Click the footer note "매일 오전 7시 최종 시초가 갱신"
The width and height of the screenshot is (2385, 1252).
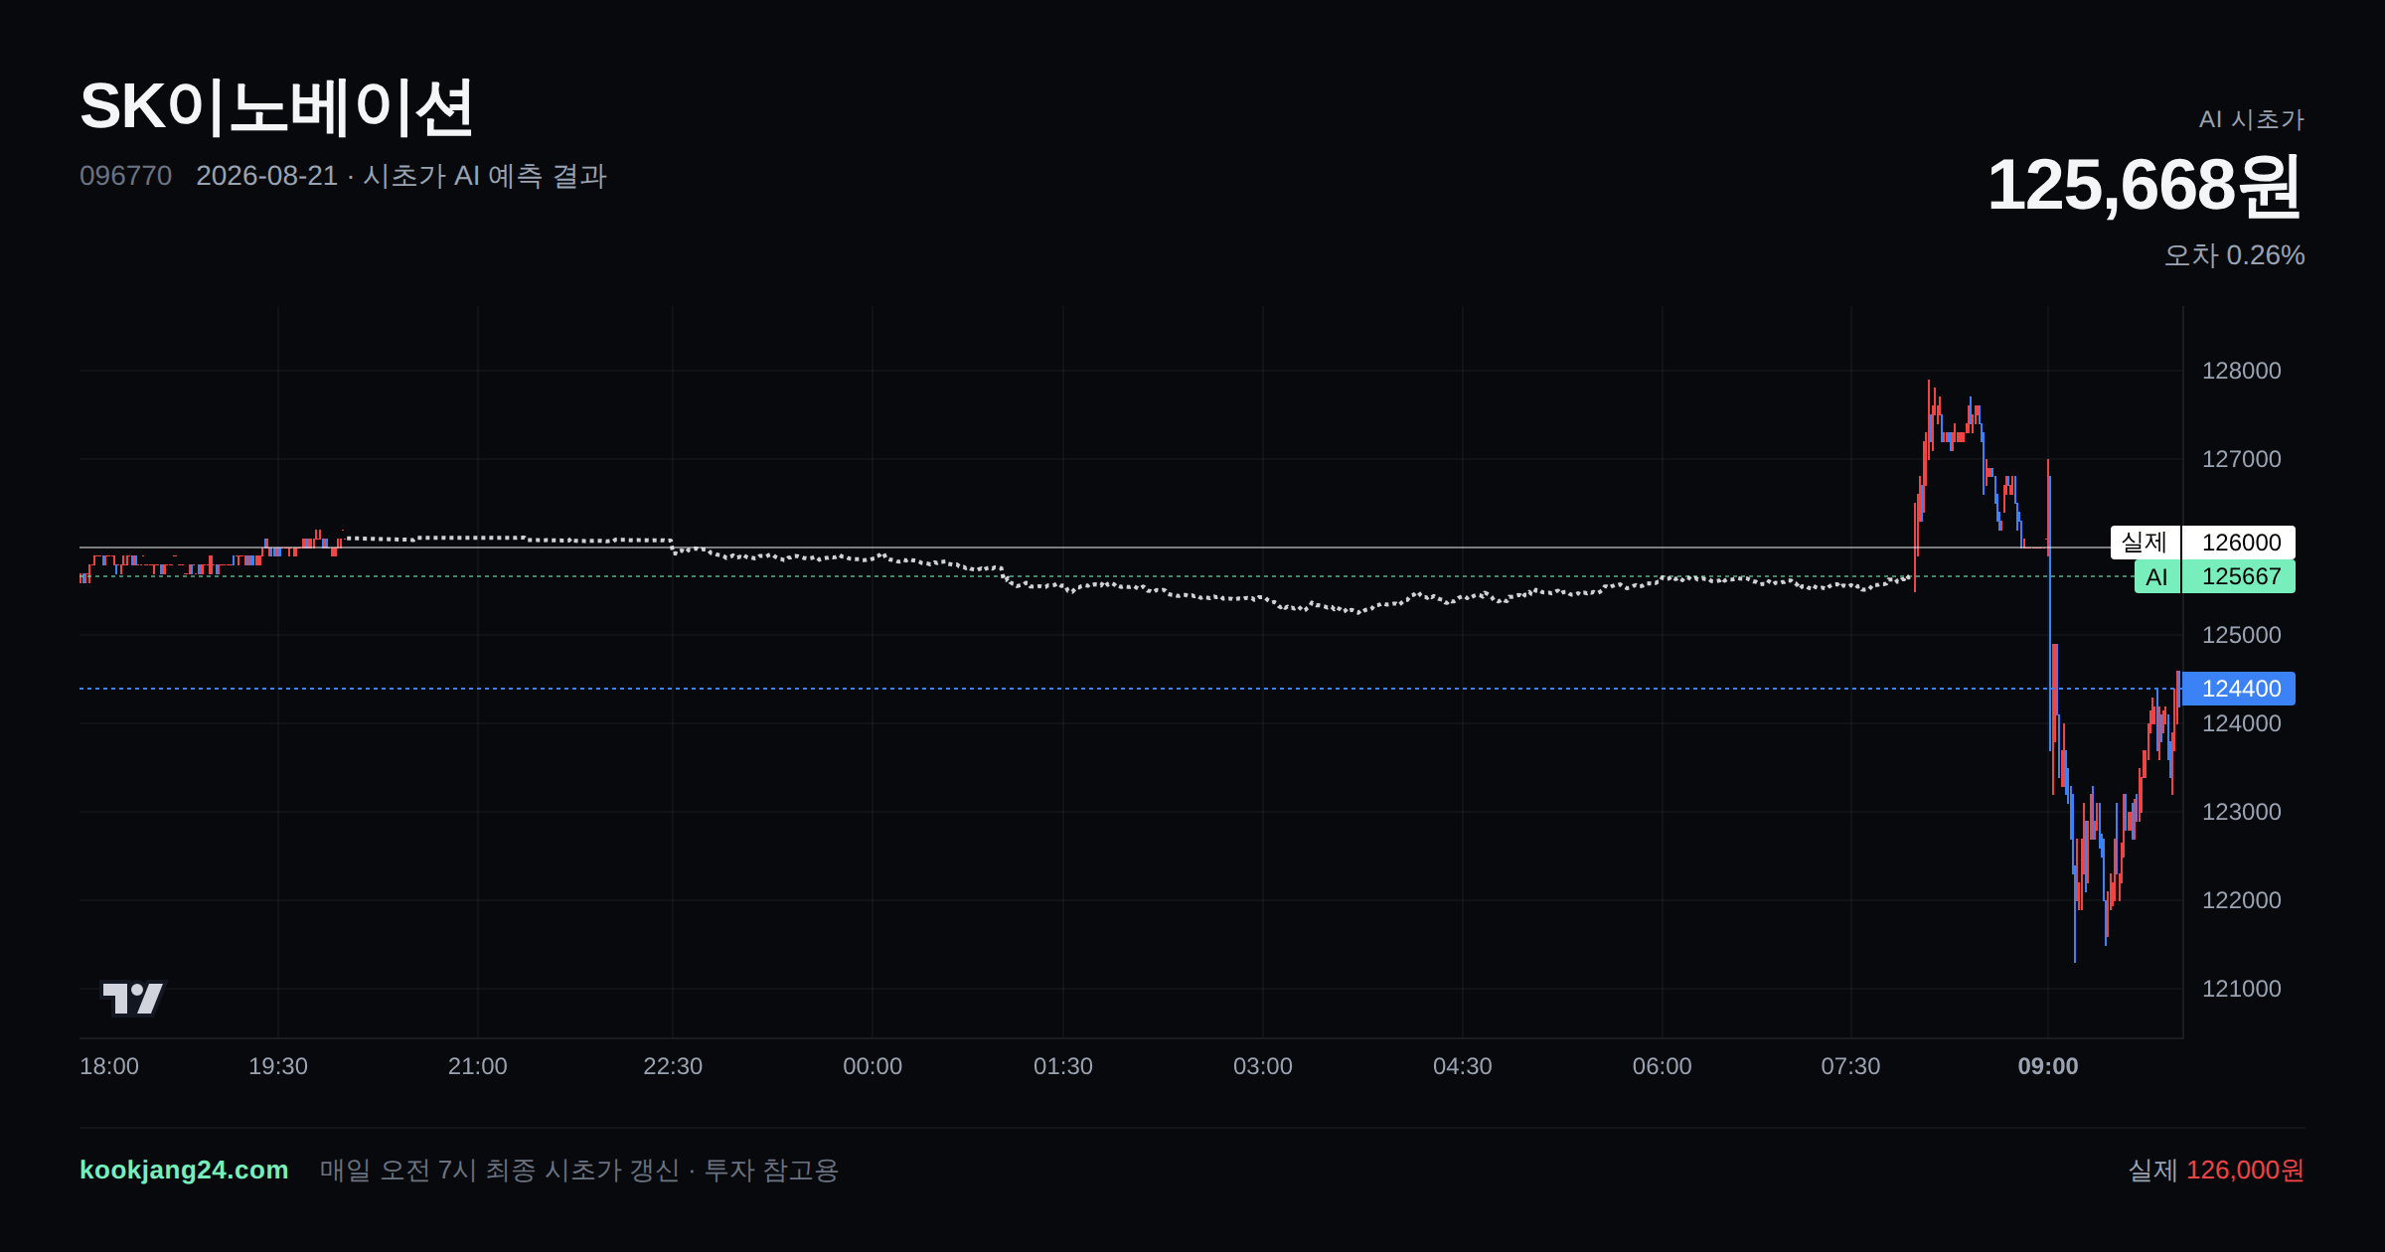pos(500,1170)
